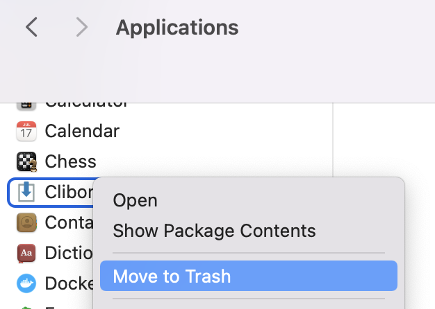Click the Clibor name label
This screenshot has height=309, width=435.
[x=69, y=192]
